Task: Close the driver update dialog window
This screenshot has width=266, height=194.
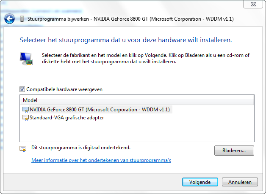Action: coord(253,4)
